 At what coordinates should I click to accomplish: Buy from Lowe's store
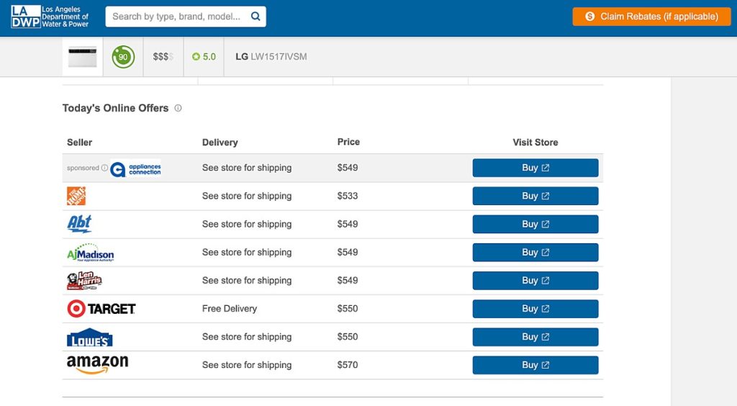click(x=535, y=337)
